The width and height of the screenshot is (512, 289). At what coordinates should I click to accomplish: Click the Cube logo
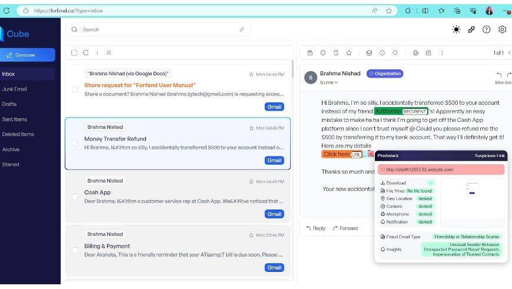(15, 34)
